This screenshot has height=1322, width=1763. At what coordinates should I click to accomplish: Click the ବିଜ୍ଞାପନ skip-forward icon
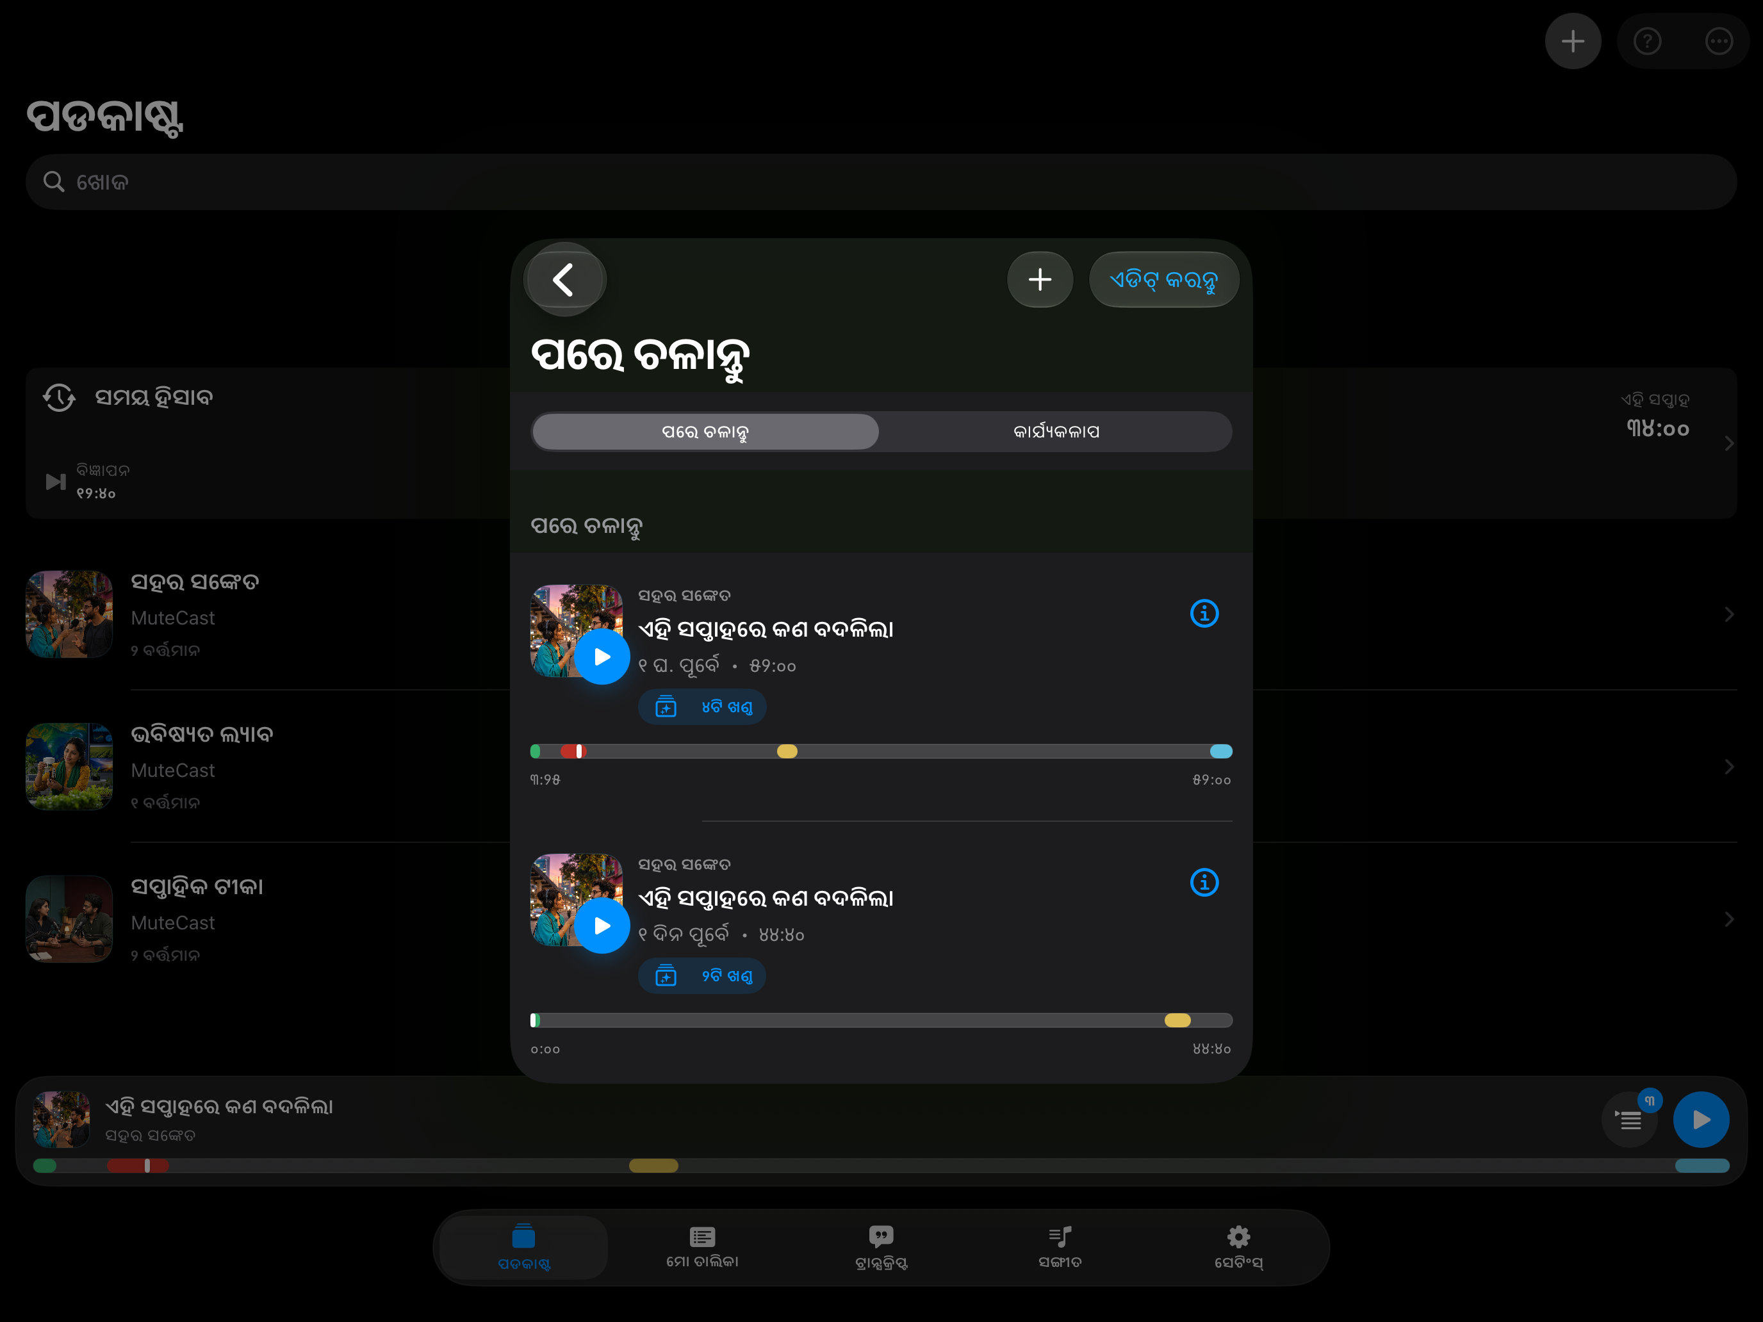pyautogui.click(x=56, y=482)
